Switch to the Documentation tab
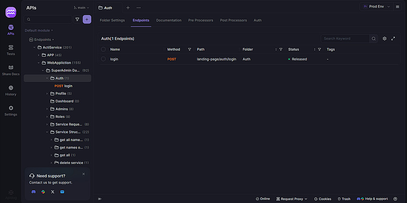Image resolution: width=407 pixels, height=203 pixels. (168, 20)
